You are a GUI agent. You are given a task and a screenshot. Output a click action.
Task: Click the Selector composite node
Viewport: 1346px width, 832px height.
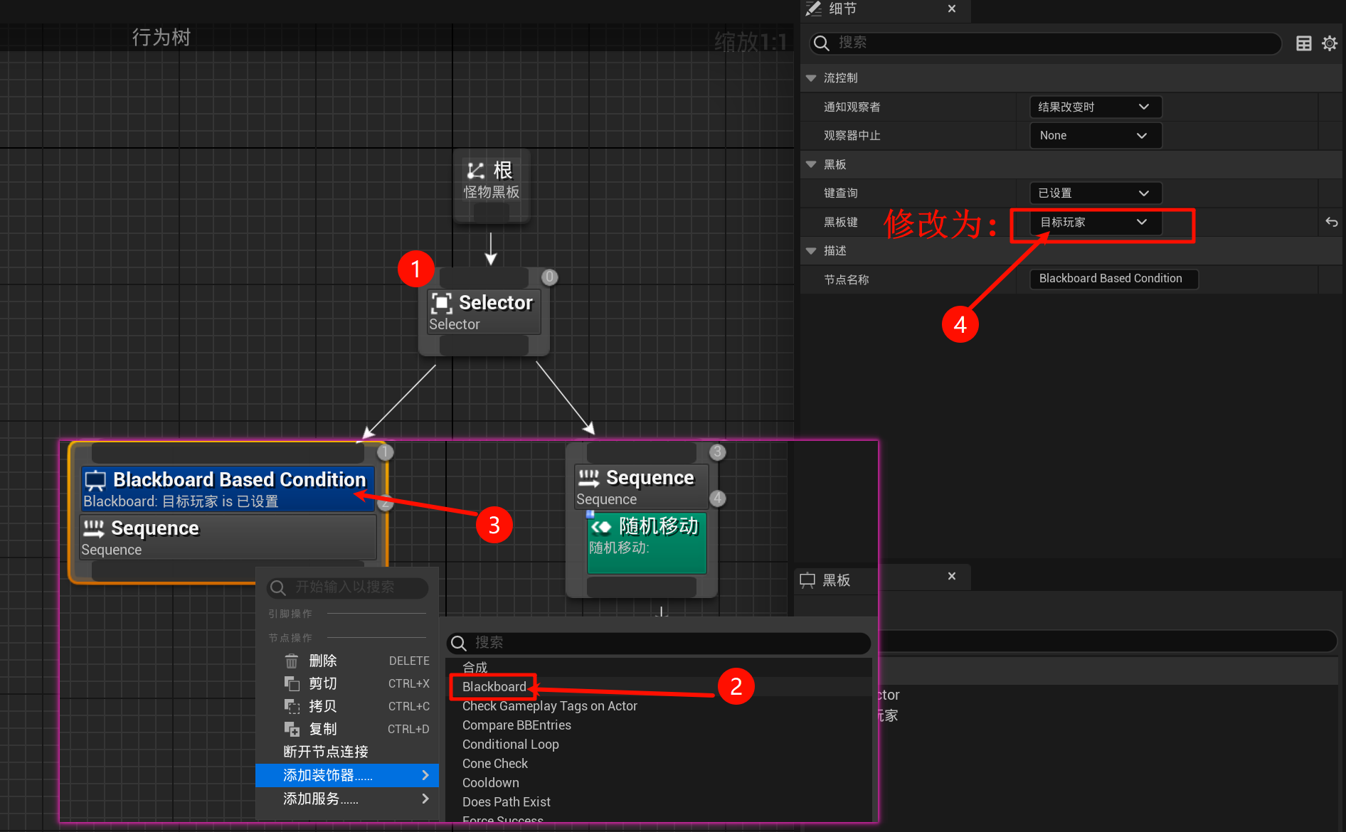point(484,311)
